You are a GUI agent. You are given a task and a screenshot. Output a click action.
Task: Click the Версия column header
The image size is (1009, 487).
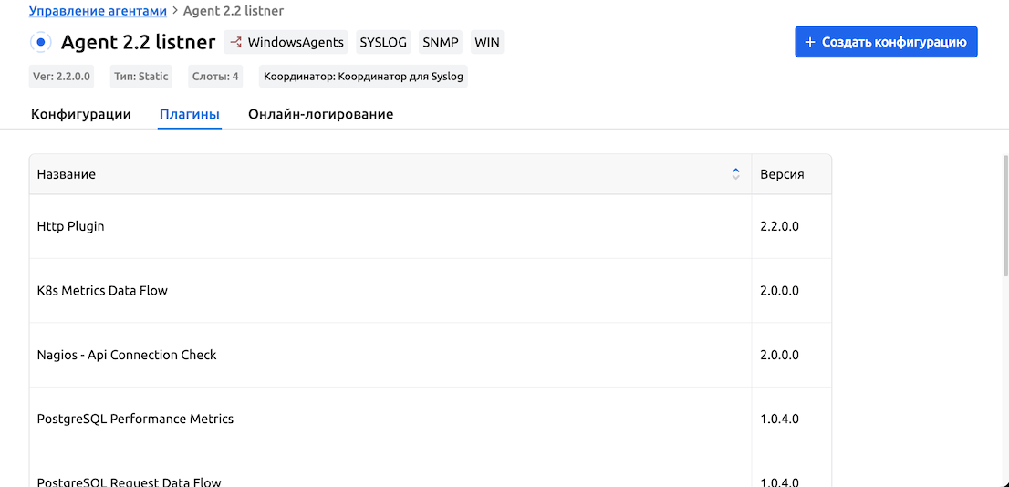click(x=782, y=174)
